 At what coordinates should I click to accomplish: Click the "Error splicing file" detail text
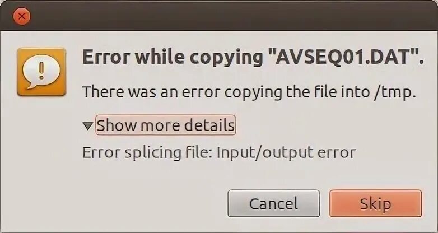147,152
